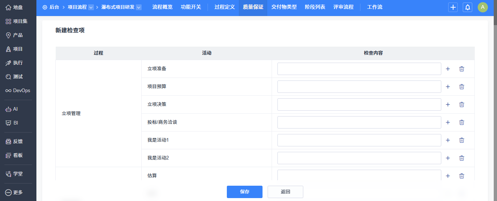Click the 检查内容 input for 我是活动2
The width and height of the screenshot is (497, 201).
[x=359, y=158]
